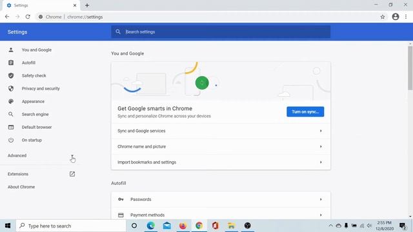
Task: Open the Windows Start menu
Action: pyautogui.click(x=8, y=226)
